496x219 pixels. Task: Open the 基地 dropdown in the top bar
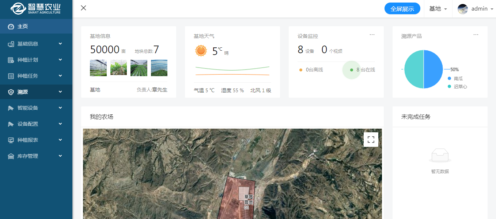tap(438, 9)
